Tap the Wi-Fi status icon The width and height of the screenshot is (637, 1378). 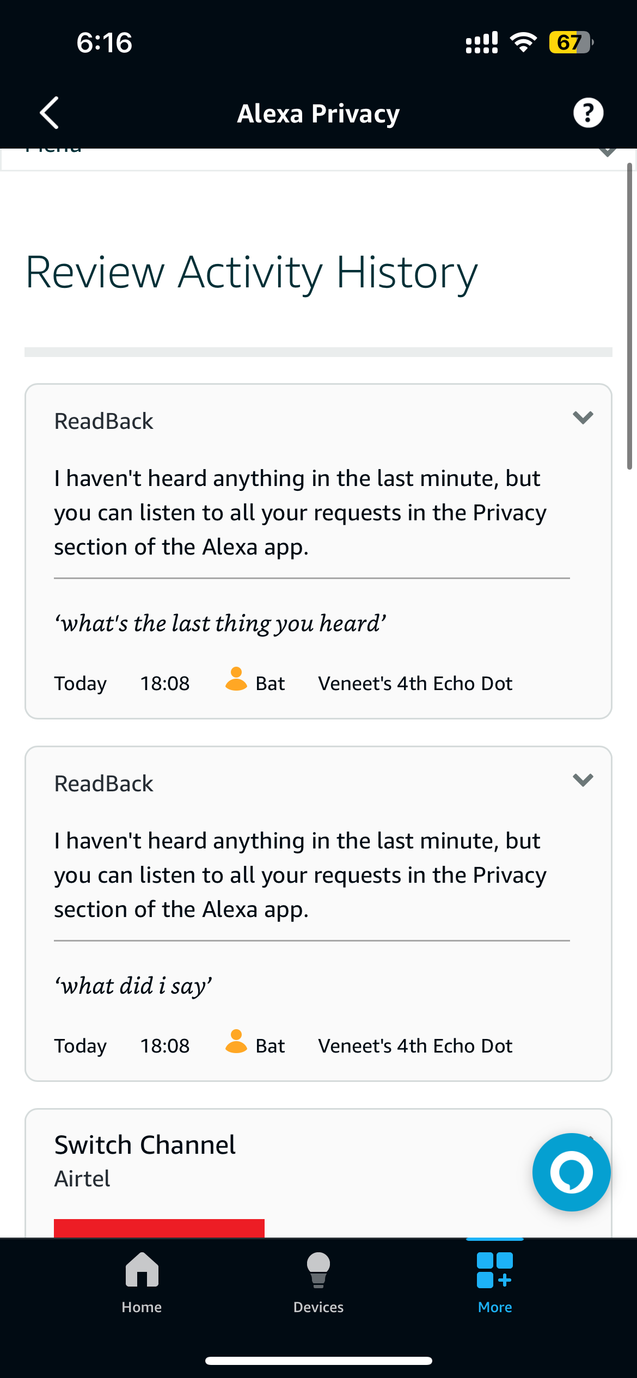523,42
